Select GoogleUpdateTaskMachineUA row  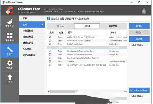tap(87, 54)
